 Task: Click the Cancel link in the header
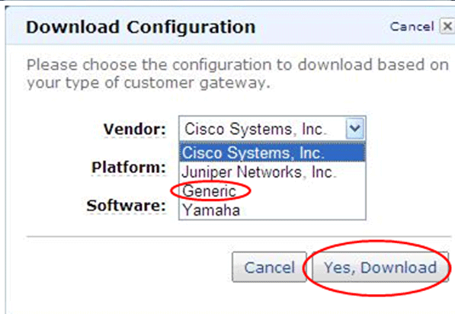click(x=412, y=27)
